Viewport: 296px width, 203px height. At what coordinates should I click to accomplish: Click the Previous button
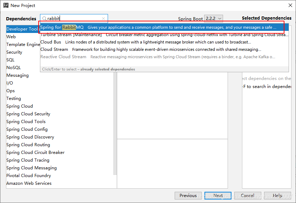(x=188, y=196)
